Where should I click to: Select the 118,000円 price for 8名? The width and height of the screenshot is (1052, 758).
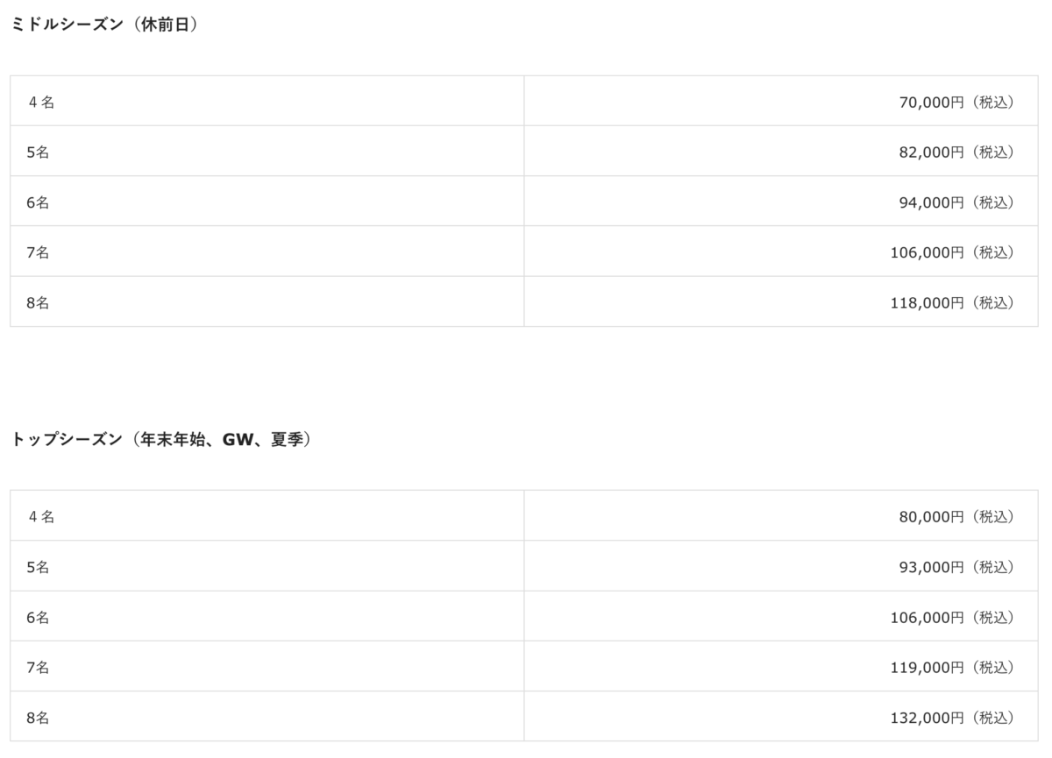952,303
